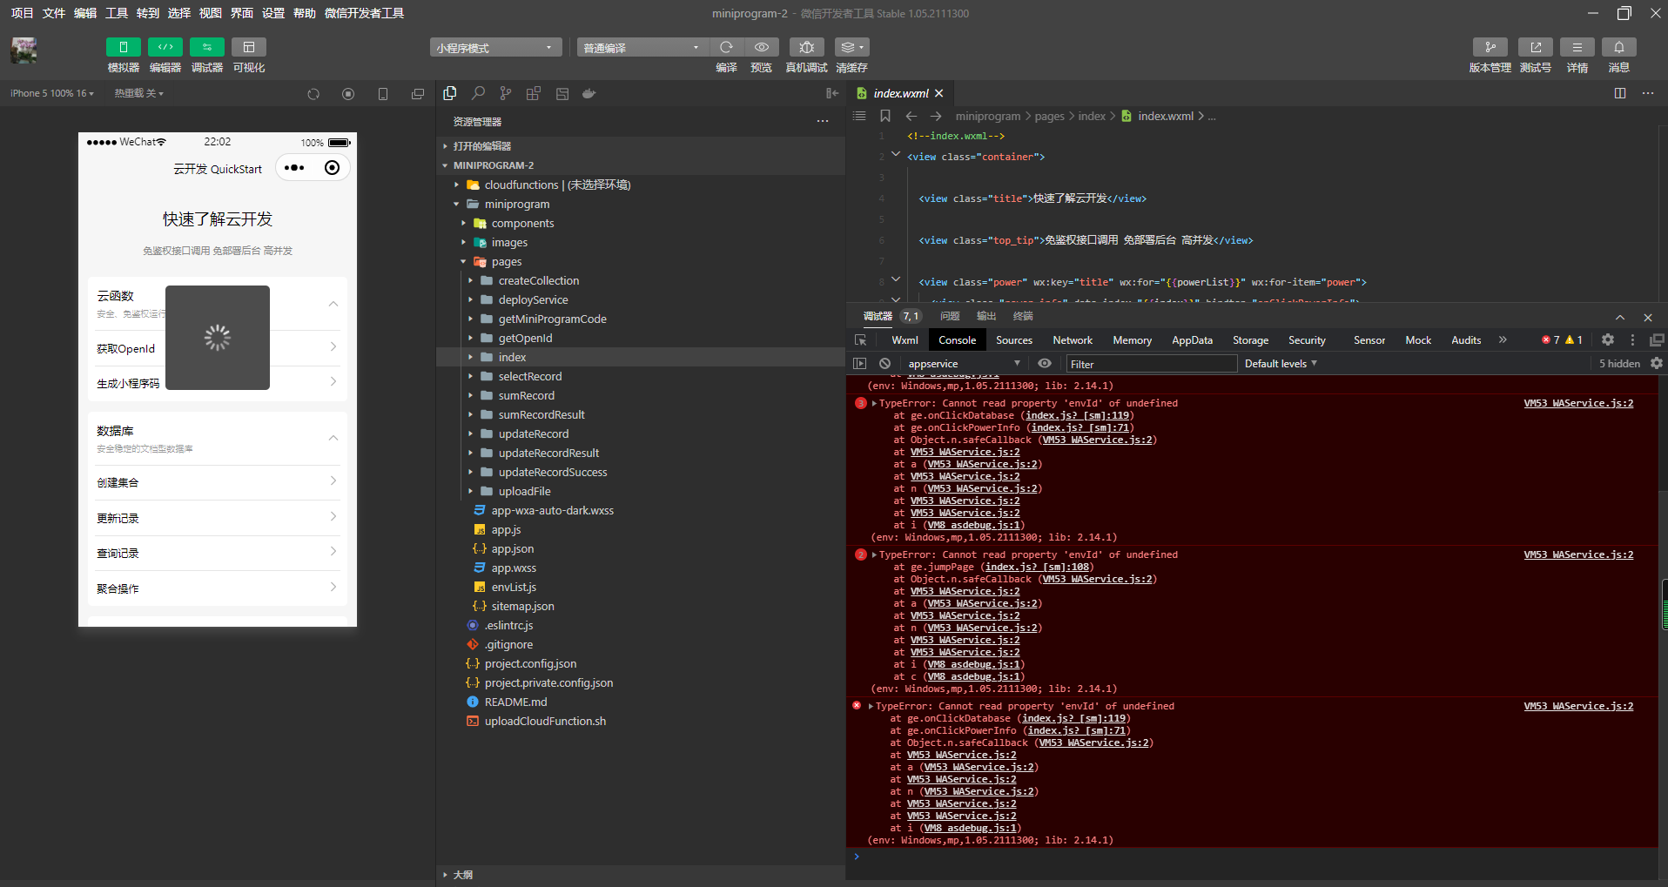
Task: Open the appservice context dropdown
Action: (x=963, y=364)
